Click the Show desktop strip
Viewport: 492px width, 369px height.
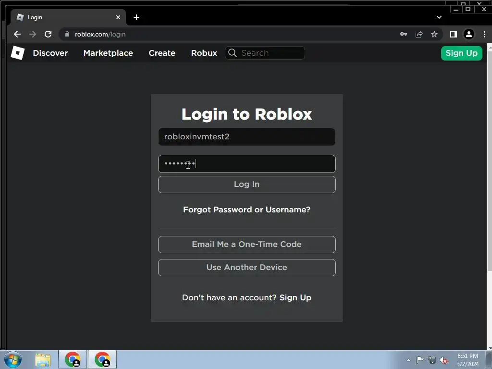489,359
